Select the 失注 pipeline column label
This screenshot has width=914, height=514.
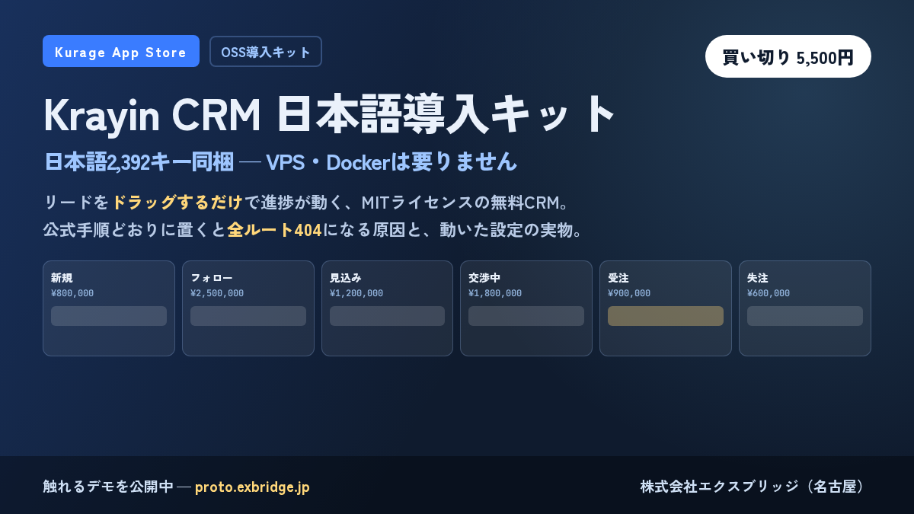coord(758,278)
